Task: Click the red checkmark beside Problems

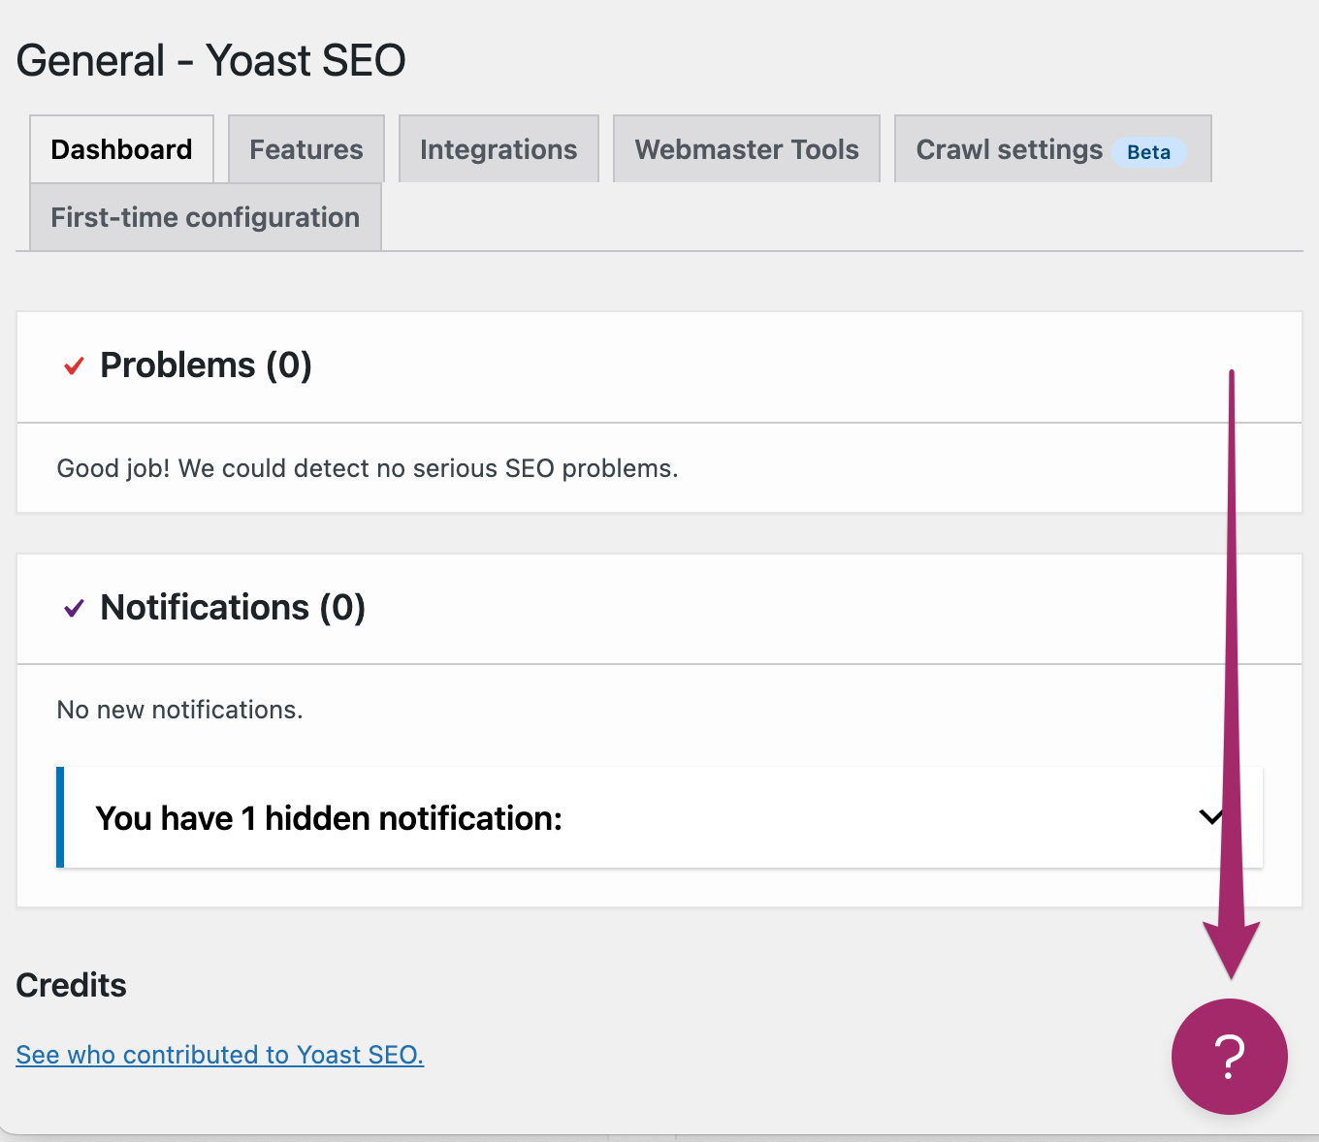Action: (73, 366)
